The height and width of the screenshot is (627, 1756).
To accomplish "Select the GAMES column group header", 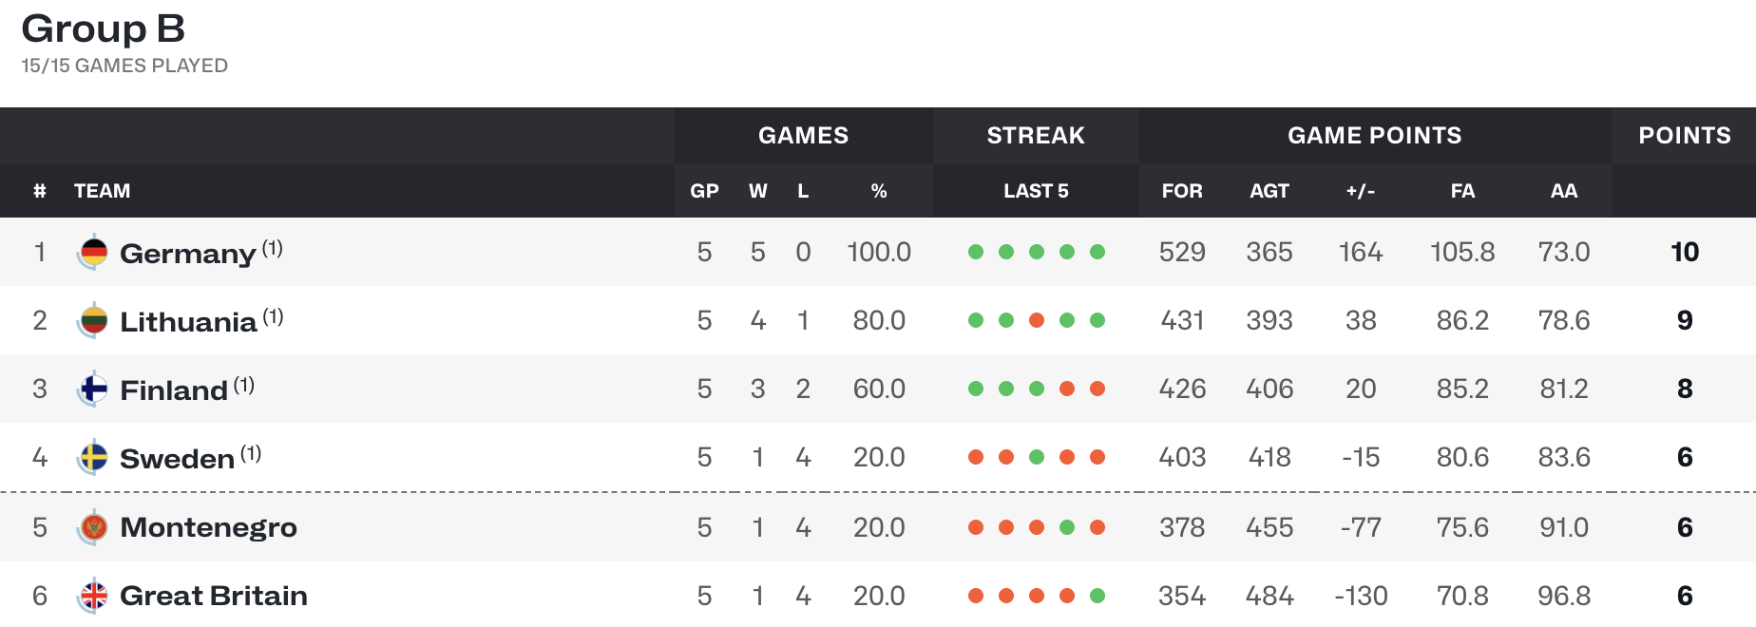I will 803,135.
